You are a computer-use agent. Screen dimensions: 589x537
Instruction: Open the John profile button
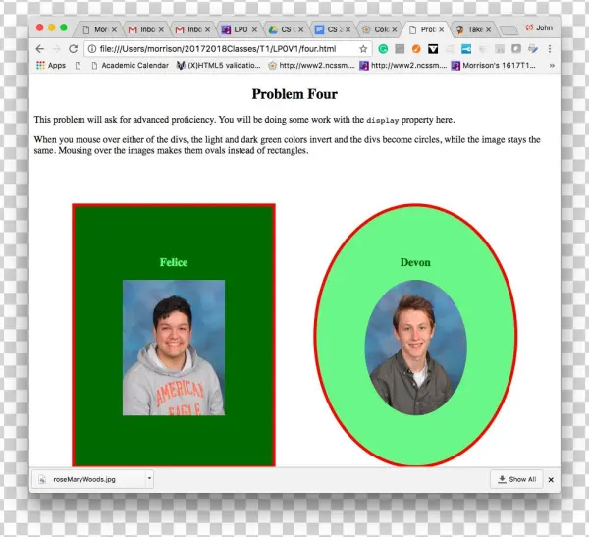(x=539, y=27)
